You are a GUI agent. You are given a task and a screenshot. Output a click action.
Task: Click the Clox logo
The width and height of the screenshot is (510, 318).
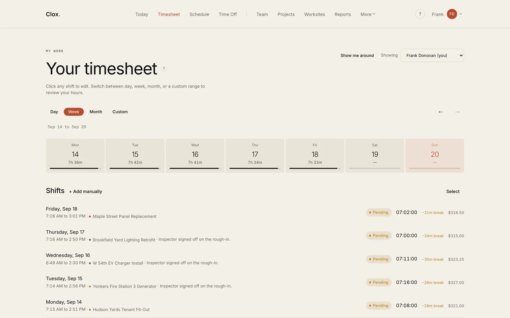point(53,14)
